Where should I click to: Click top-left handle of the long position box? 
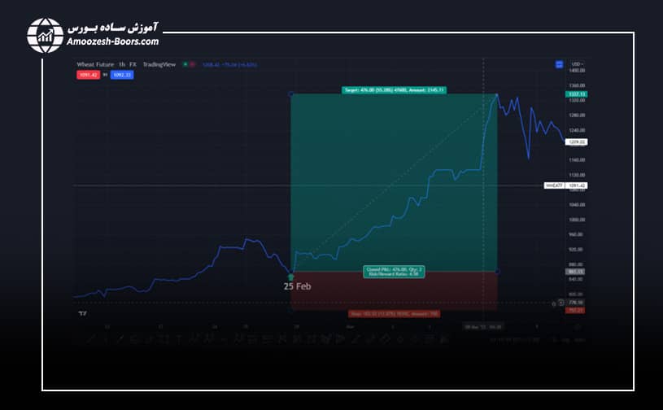(x=291, y=94)
